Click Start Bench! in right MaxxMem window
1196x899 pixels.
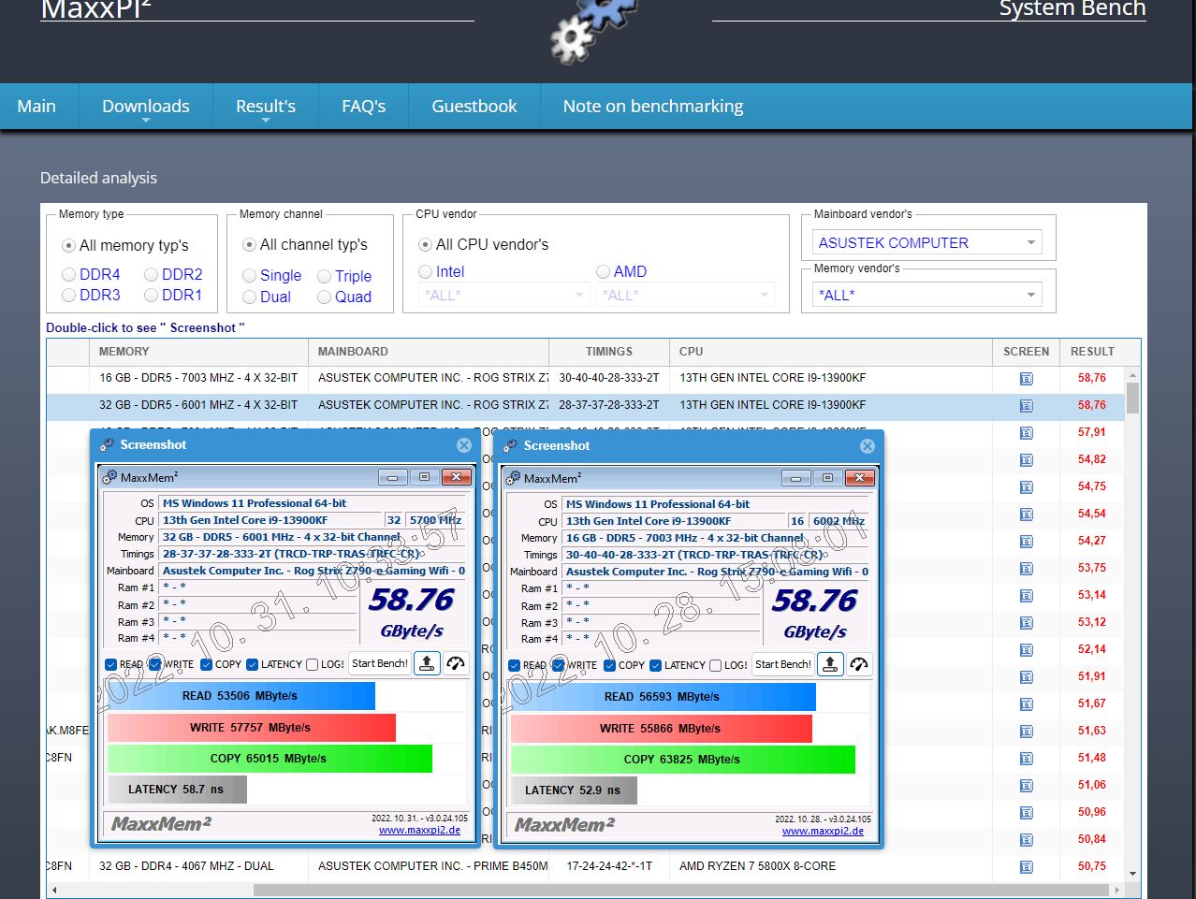783,664
